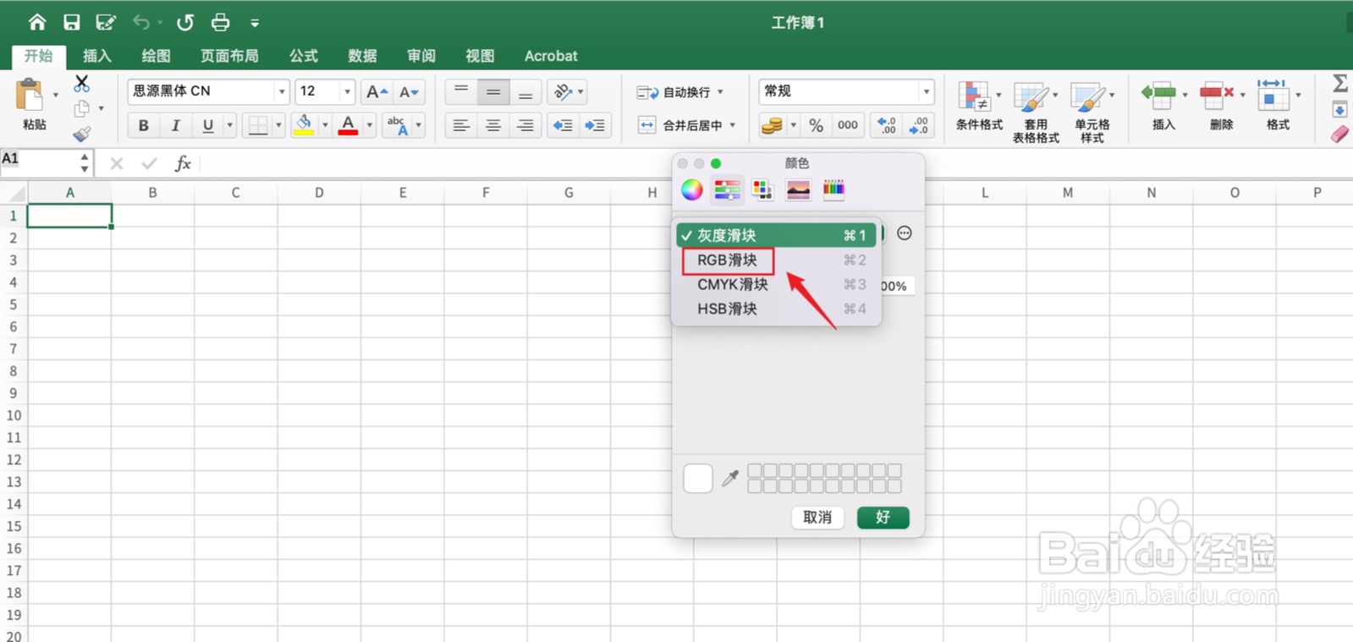Save the workbook with the floppy disk icon
Viewport: 1353px width, 642px height.
point(71,22)
